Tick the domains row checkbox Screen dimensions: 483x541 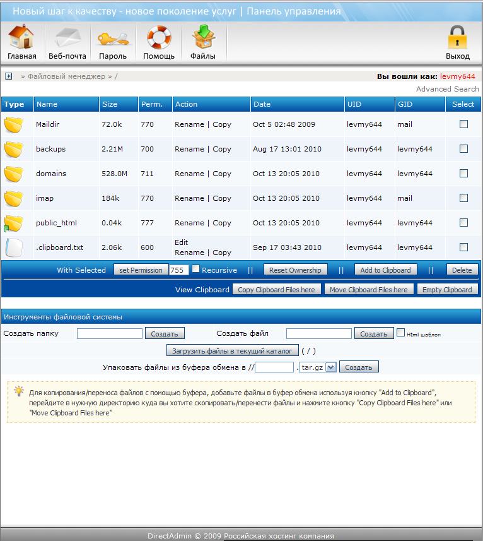coord(463,173)
